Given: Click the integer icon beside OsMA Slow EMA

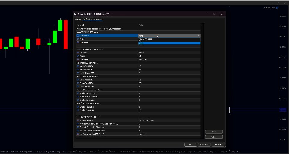Looking at the screenshot, I should pos(78,83).
